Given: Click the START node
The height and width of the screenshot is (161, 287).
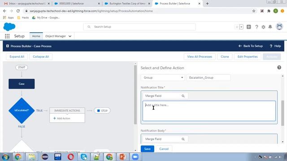Looking at the screenshot, I should click(22, 68).
